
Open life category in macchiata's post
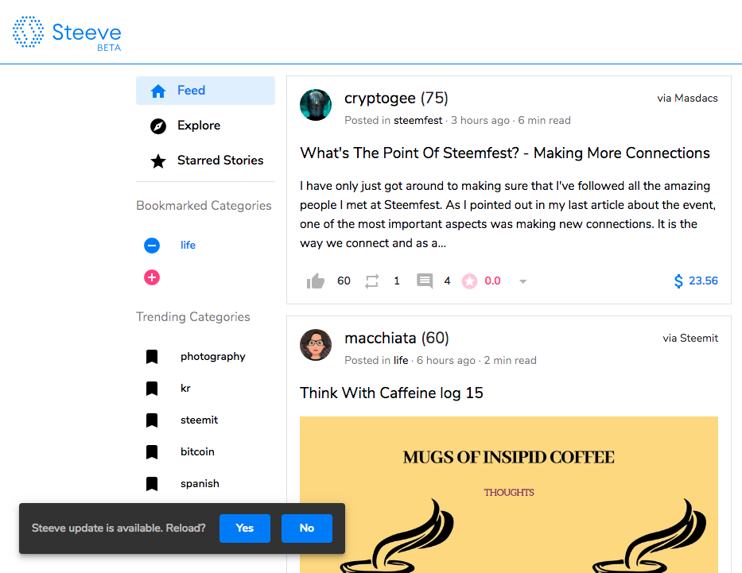click(401, 361)
